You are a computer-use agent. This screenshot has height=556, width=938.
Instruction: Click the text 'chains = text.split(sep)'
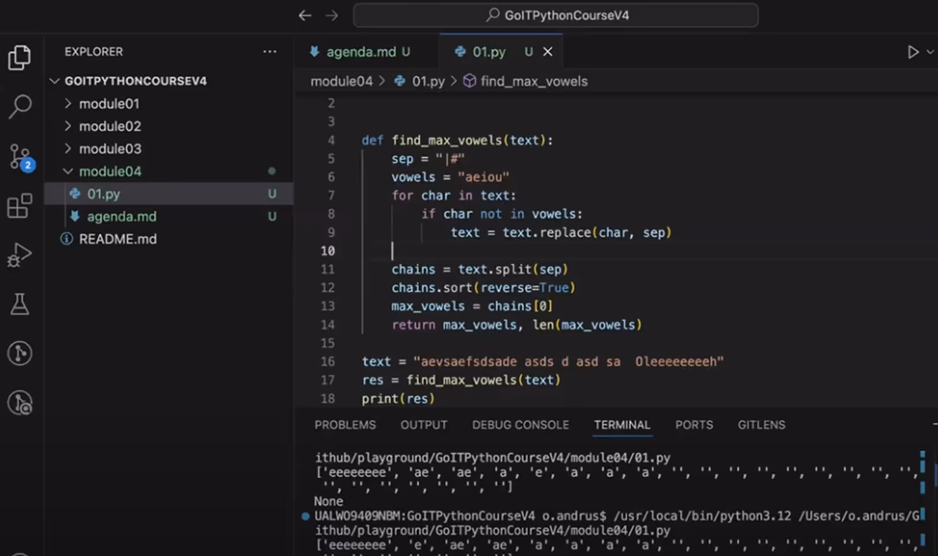tap(480, 269)
